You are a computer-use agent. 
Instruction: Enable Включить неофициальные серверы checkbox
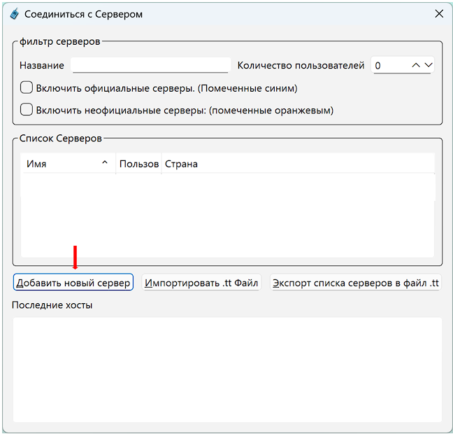click(27, 110)
